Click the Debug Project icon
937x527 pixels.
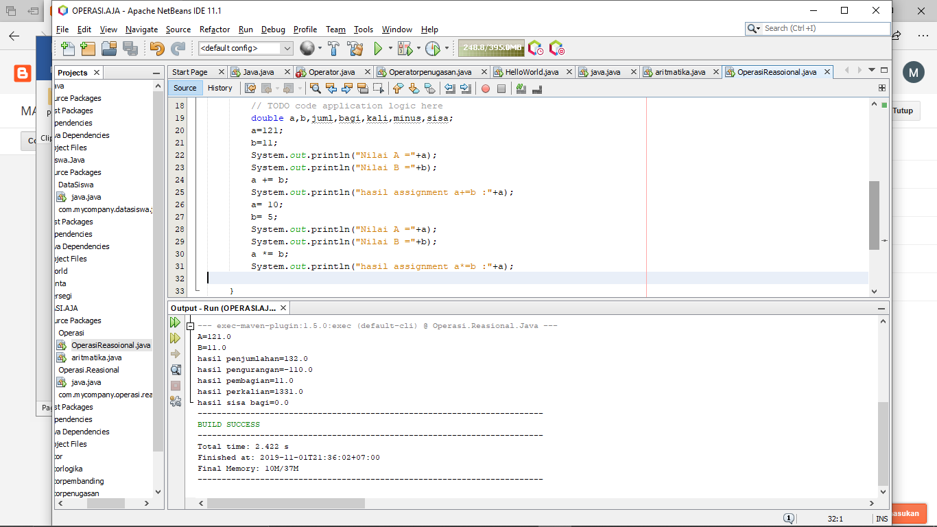[405, 48]
